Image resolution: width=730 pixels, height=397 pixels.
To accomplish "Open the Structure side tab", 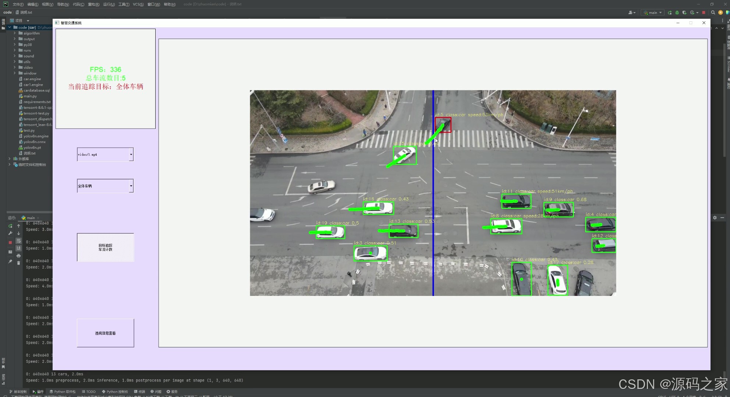I will click(x=3, y=379).
